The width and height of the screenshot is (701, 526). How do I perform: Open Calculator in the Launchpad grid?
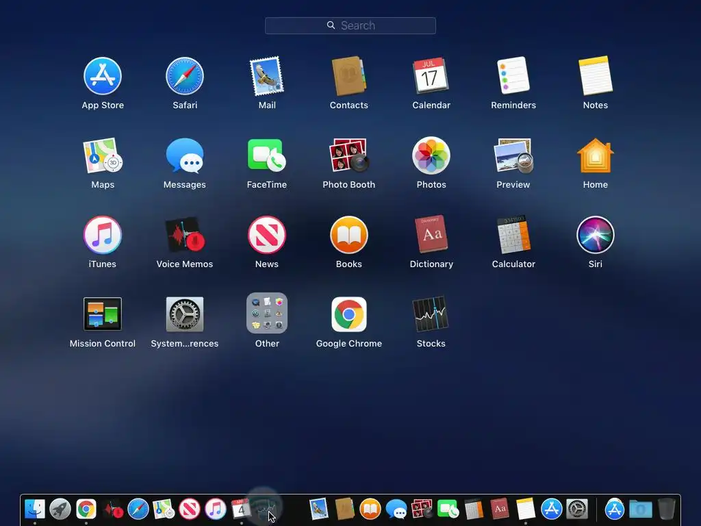513,234
